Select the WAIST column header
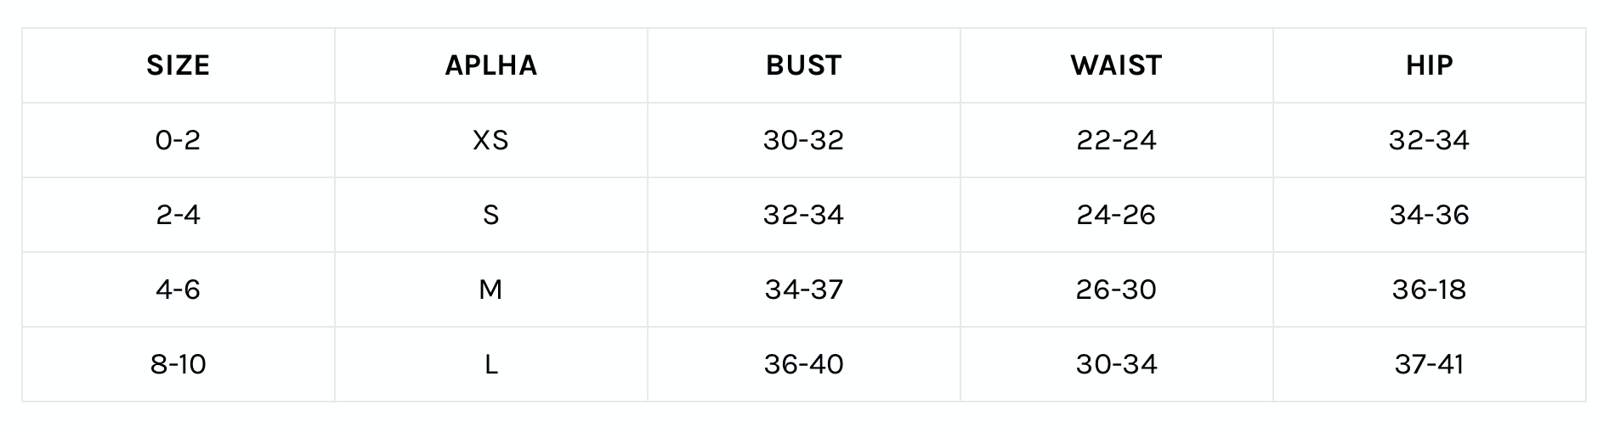This screenshot has height=427, width=1609. pos(1116,65)
